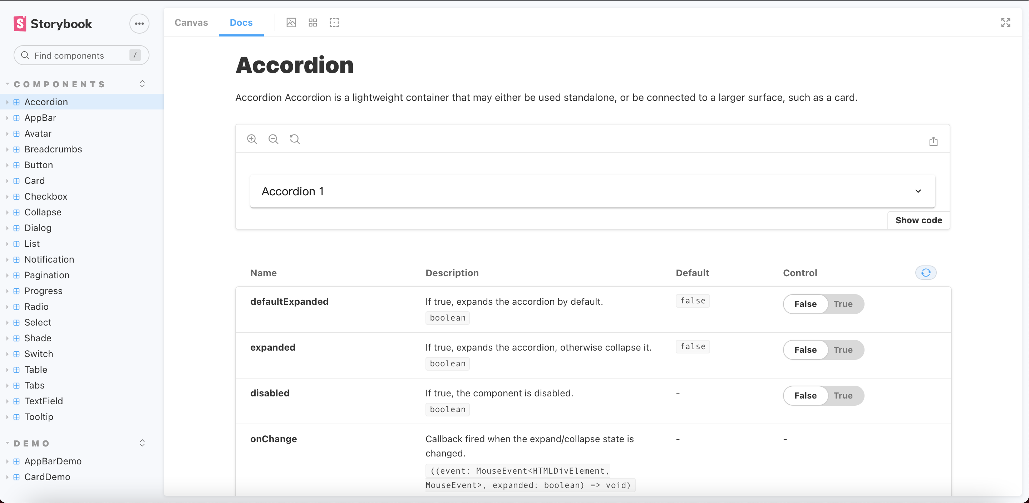Apply grid to the preview icon
Image resolution: width=1029 pixels, height=503 pixels.
313,23
